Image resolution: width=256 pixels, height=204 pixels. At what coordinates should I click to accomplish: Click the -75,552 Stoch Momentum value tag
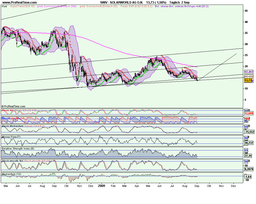click(x=249, y=132)
